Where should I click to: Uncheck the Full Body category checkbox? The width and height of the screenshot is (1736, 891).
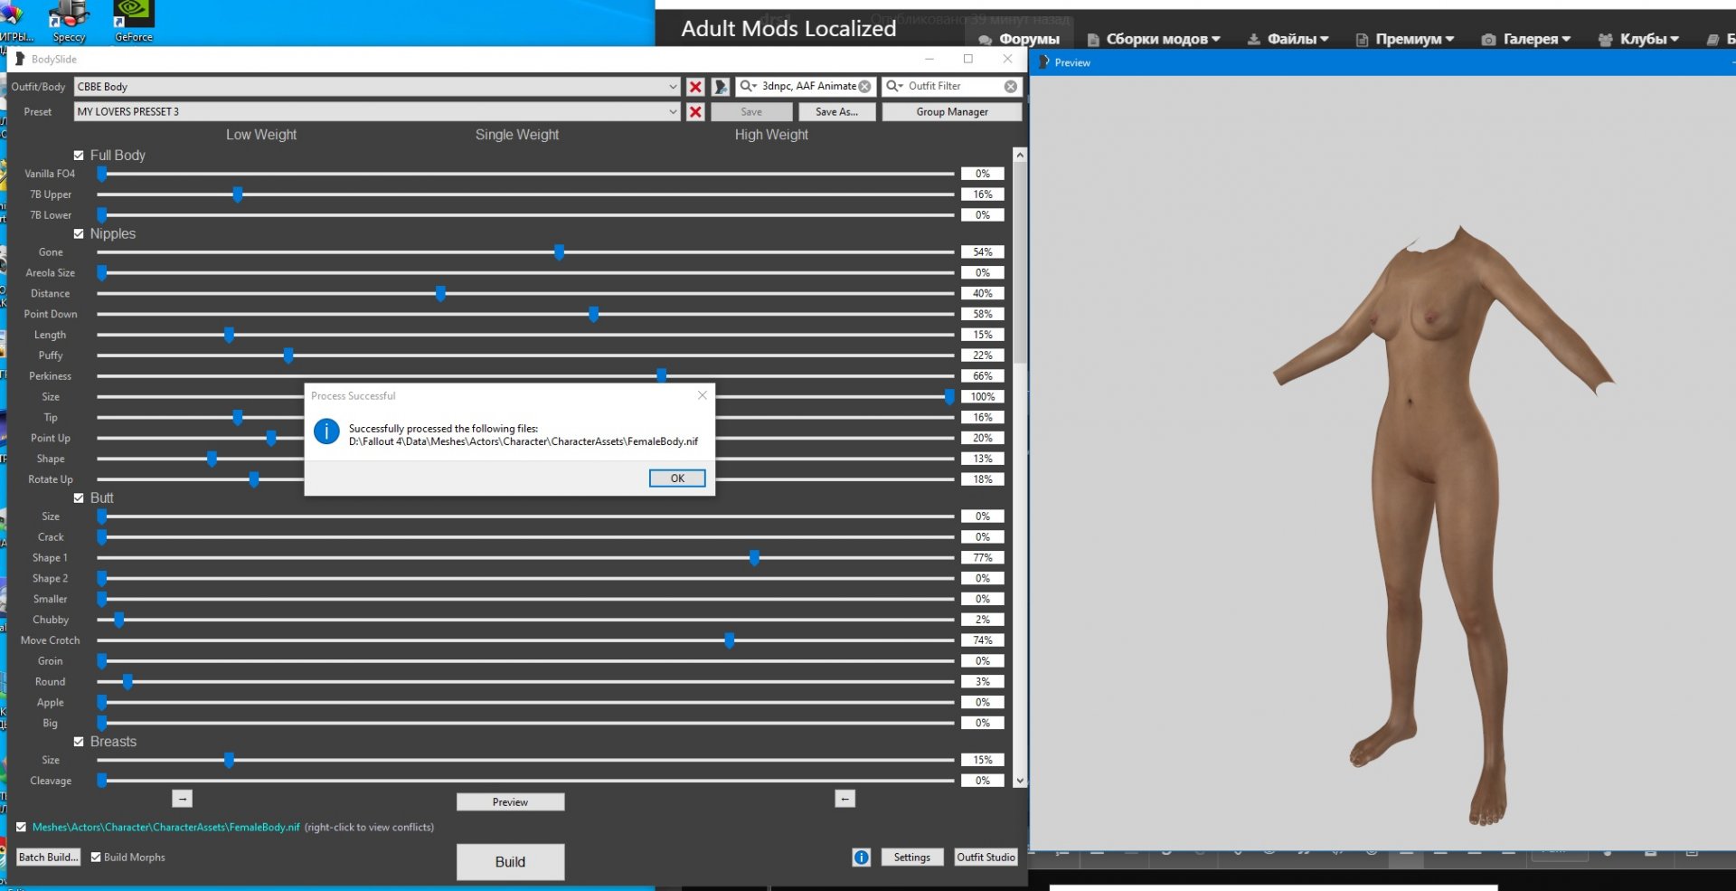[79, 156]
